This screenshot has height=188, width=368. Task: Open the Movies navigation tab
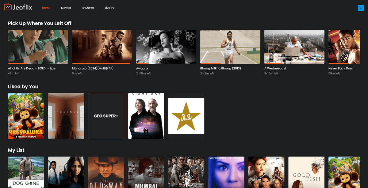pyautogui.click(x=66, y=8)
